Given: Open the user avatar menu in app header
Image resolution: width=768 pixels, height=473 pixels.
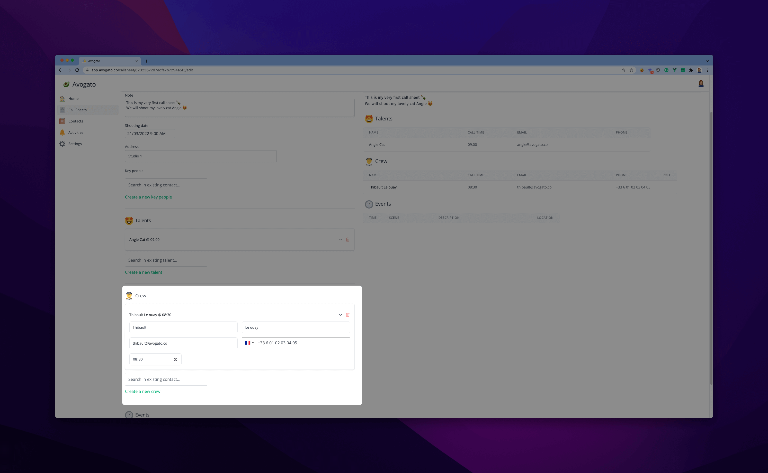Looking at the screenshot, I should [x=701, y=83].
